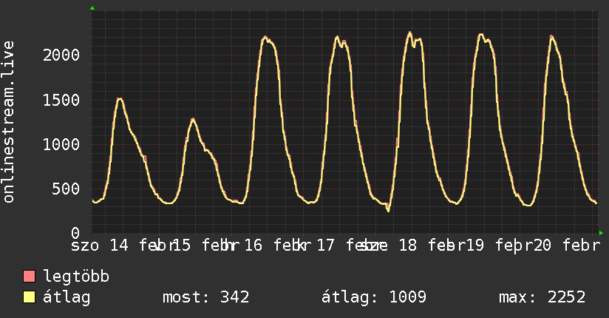Click the 500 y-axis label
Viewport: 609px width, 318px height.
click(66, 189)
